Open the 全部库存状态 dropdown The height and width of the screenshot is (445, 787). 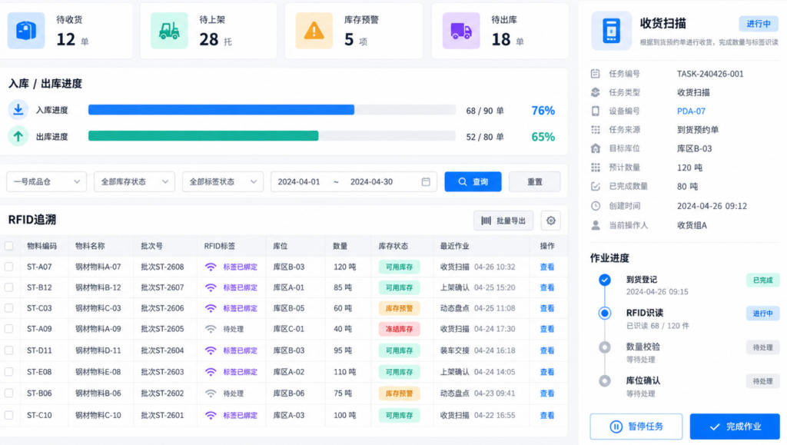[x=134, y=181]
